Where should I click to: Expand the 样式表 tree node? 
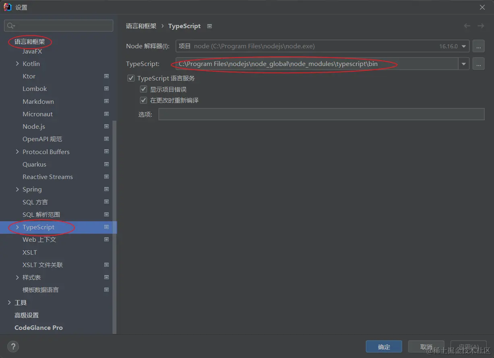pos(17,277)
